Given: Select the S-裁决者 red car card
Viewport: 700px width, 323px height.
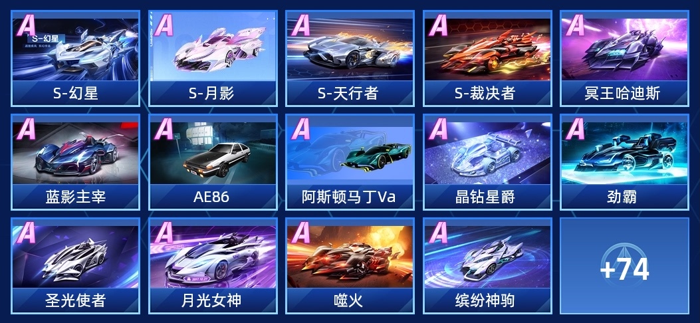Looking at the screenshot, I should click(x=487, y=58).
